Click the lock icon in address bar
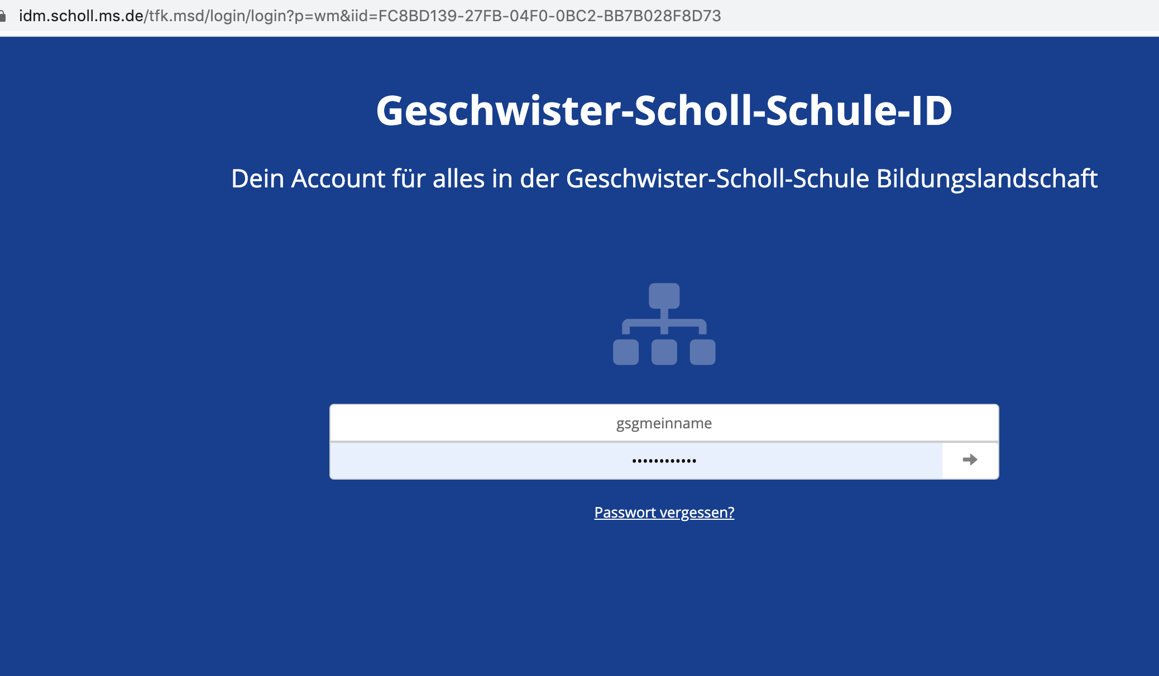The height and width of the screenshot is (676, 1159). 3,16
